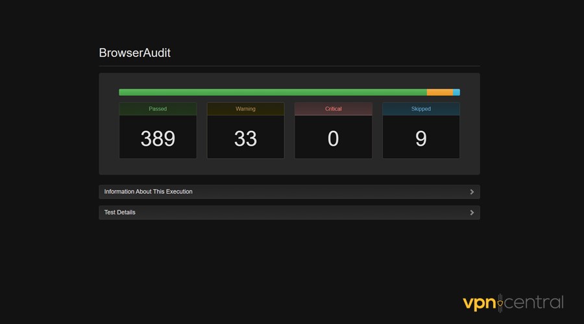Click the BrowserAudit page title

pos(134,53)
